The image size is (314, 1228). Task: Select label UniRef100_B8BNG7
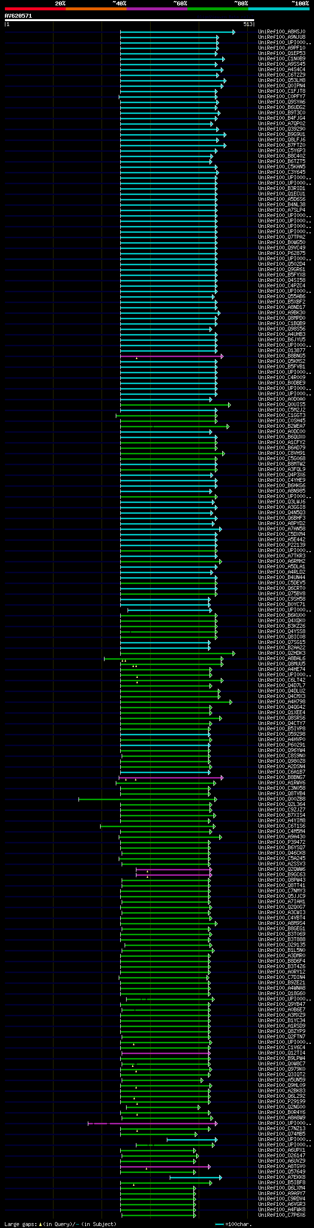(282, 778)
